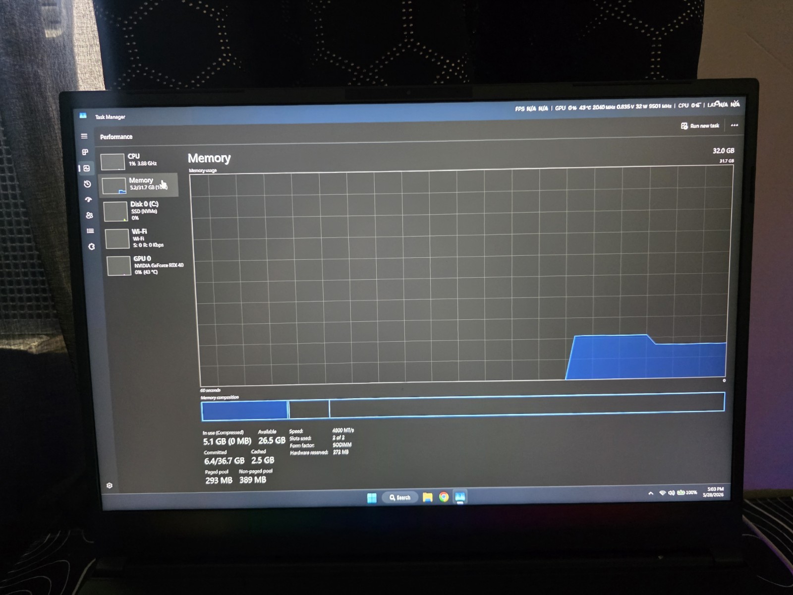Click the Available value 26.5 GB
The width and height of the screenshot is (793, 595).
click(272, 440)
